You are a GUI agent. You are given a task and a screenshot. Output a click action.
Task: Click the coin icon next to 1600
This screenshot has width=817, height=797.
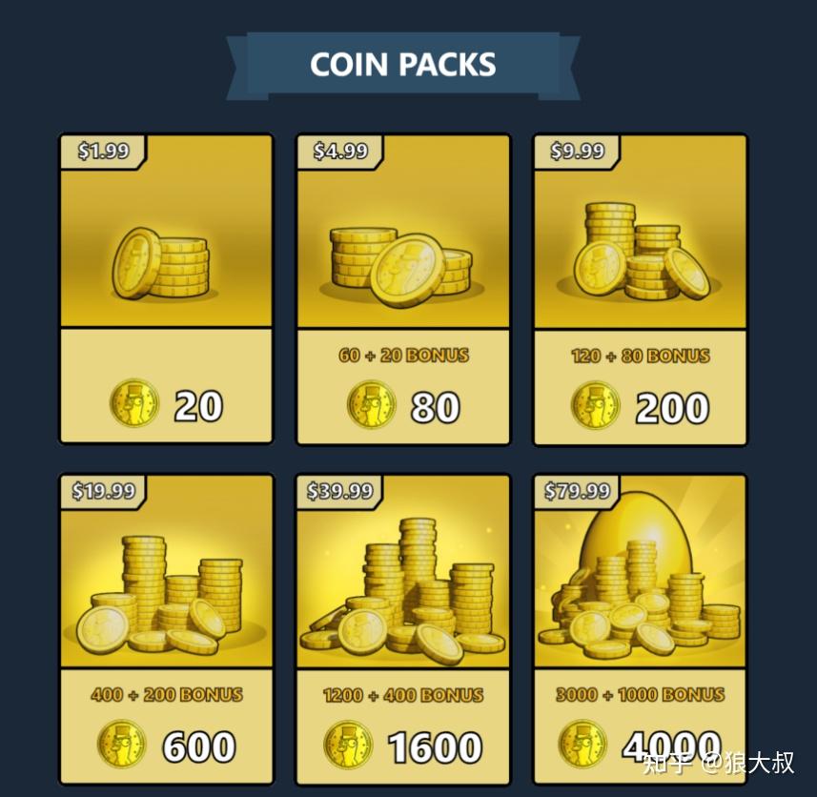(348, 745)
